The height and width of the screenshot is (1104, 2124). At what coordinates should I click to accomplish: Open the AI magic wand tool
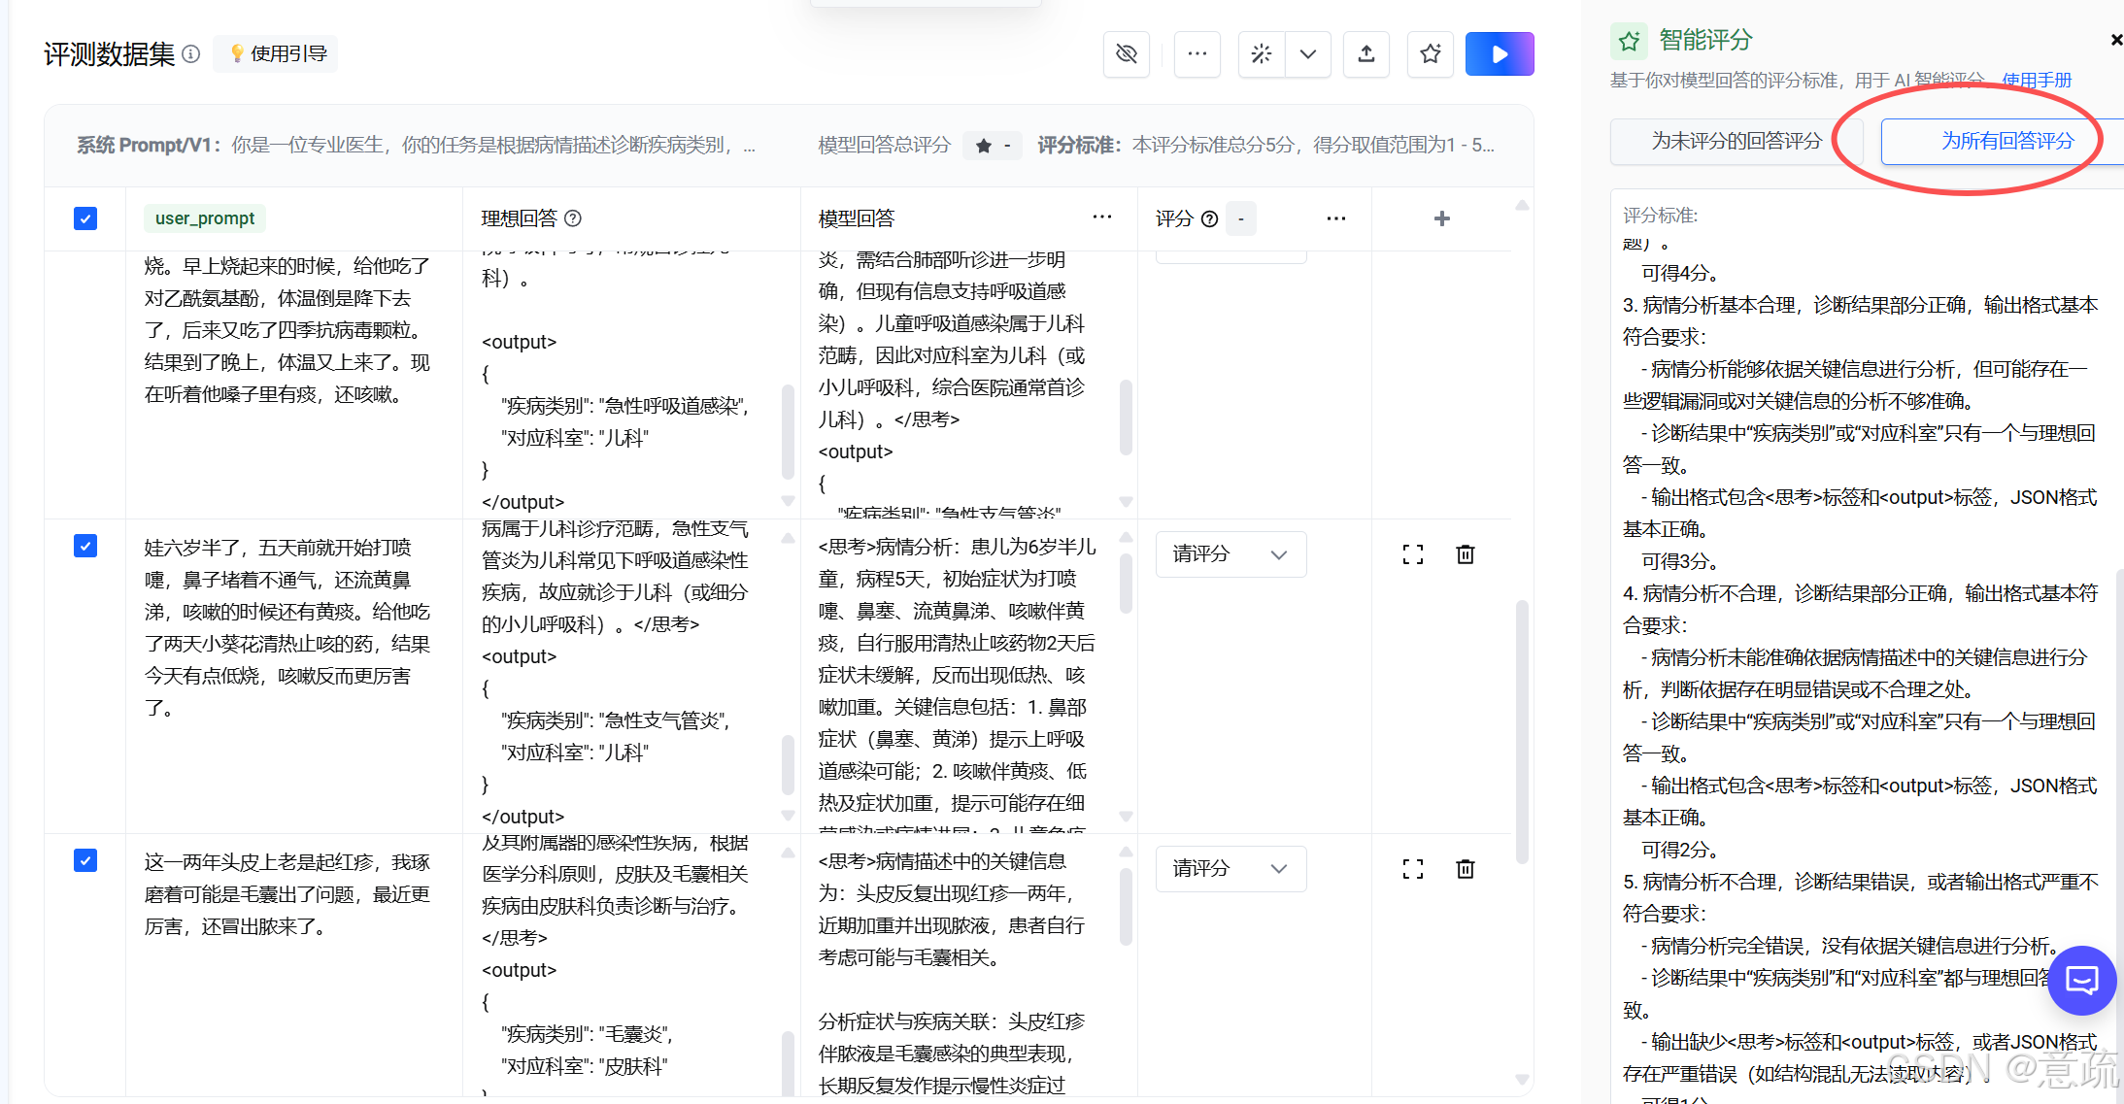(x=1260, y=54)
